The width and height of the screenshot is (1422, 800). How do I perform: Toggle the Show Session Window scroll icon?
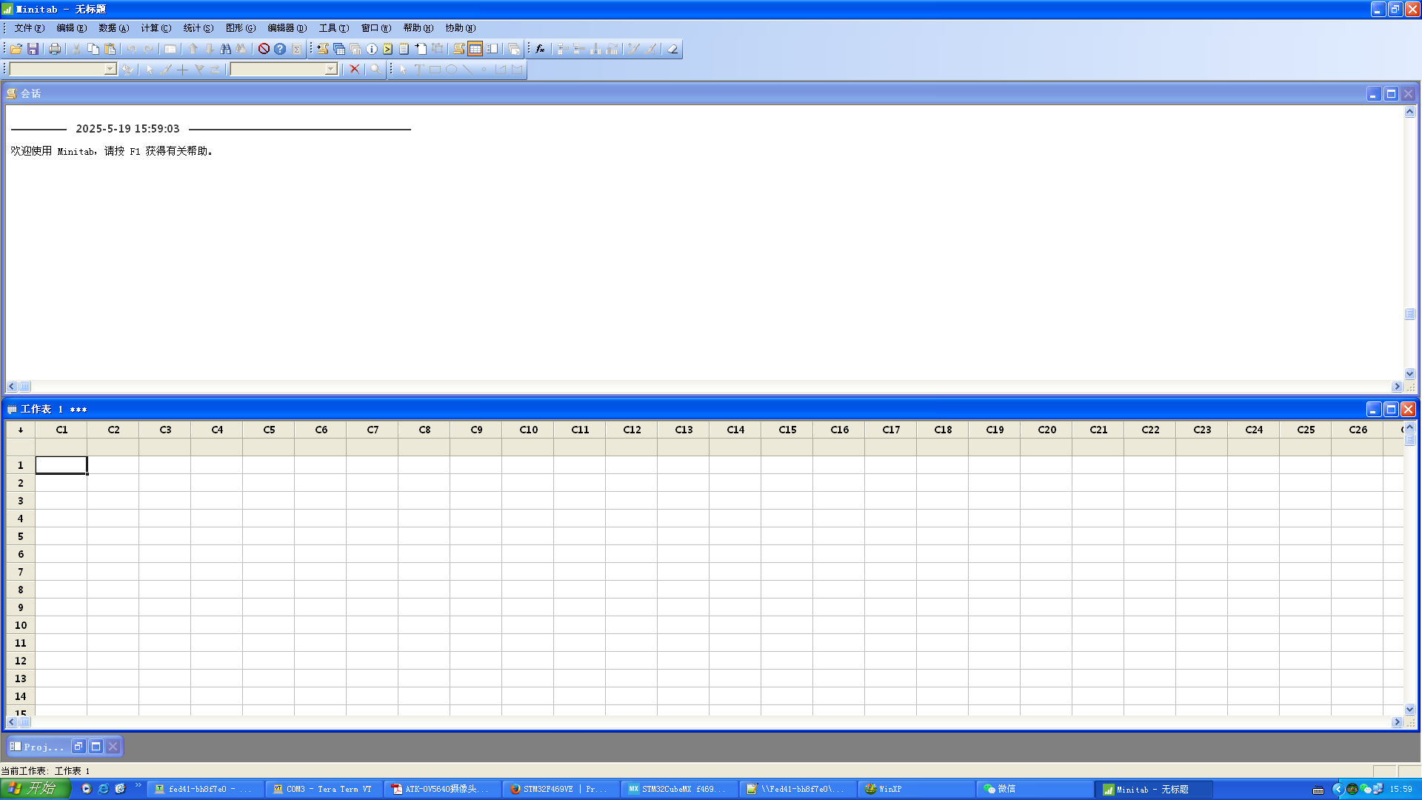coord(458,49)
